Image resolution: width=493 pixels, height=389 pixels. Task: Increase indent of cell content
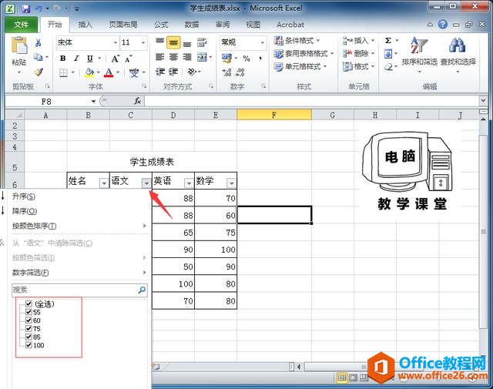pyautogui.click(x=173, y=72)
